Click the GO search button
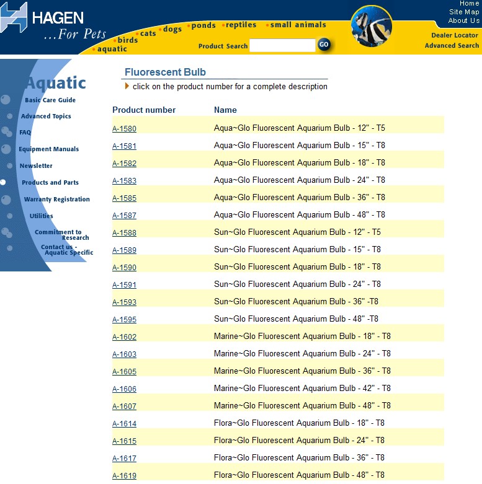 (x=324, y=45)
